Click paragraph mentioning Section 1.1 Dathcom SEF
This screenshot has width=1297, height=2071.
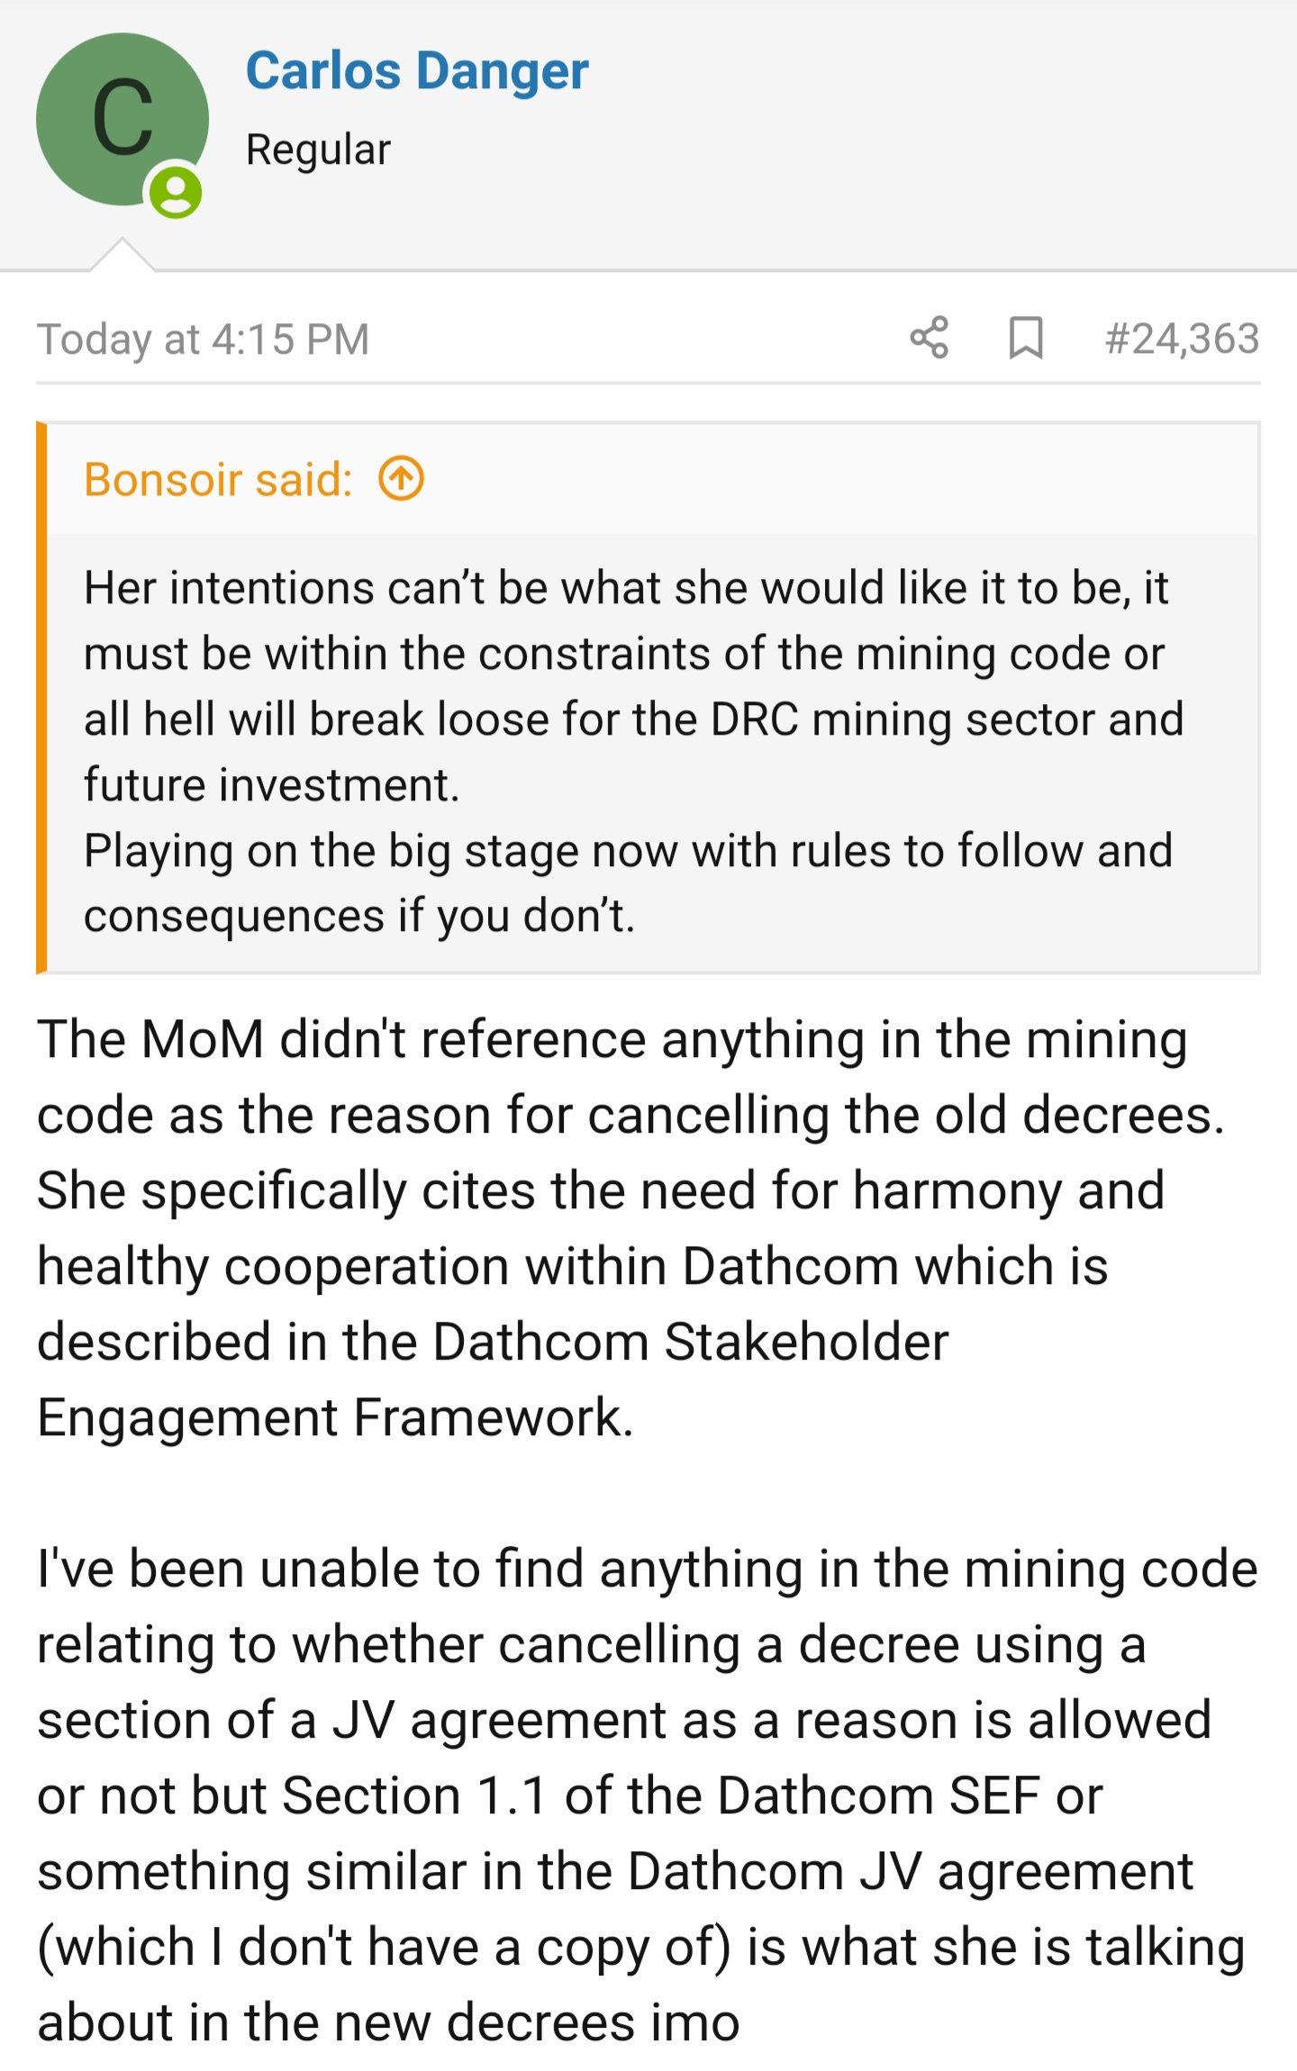tap(647, 1795)
